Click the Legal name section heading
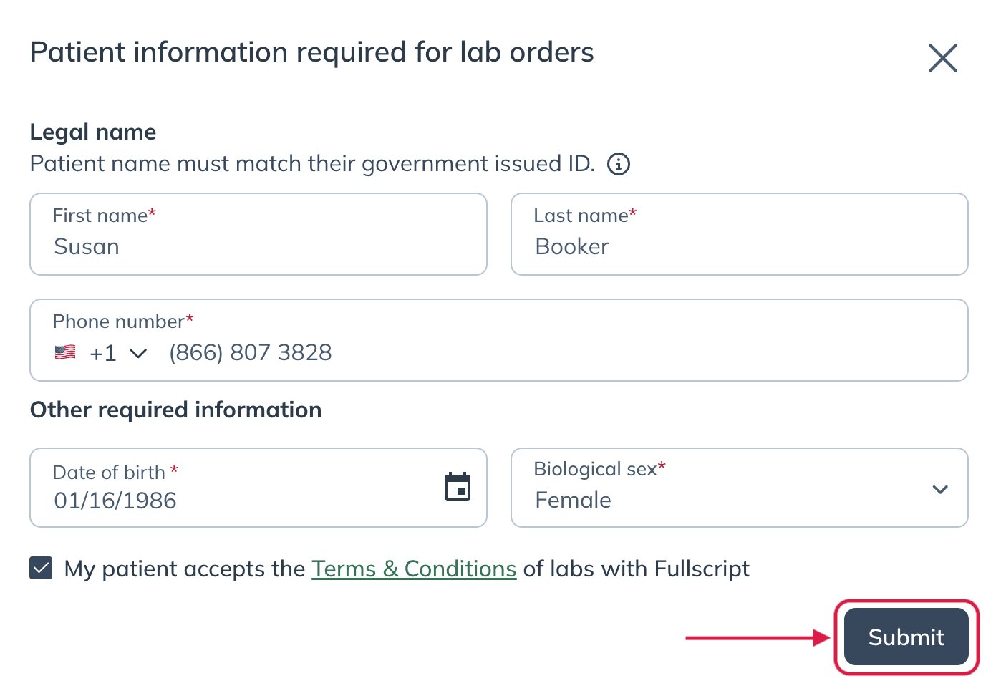1001x696 pixels. (93, 132)
